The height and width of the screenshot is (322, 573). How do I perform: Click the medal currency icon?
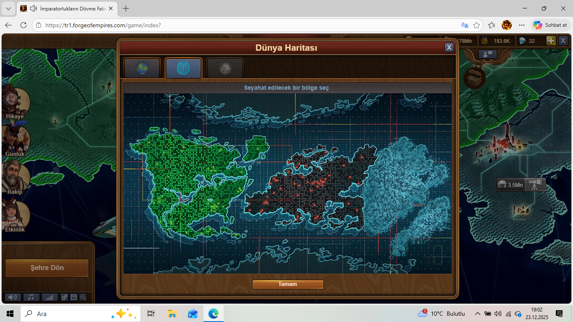(x=484, y=41)
